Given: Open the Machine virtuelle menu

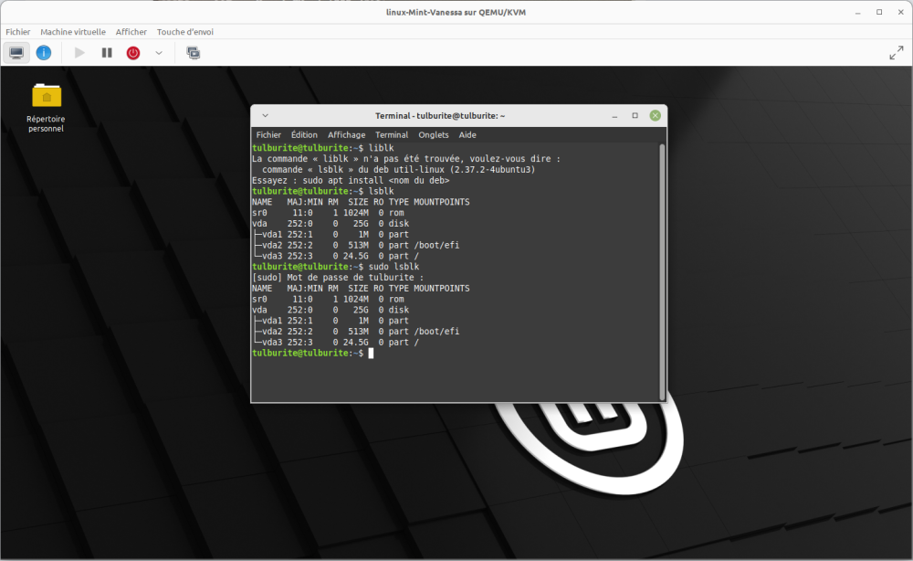Looking at the screenshot, I should pos(73,32).
